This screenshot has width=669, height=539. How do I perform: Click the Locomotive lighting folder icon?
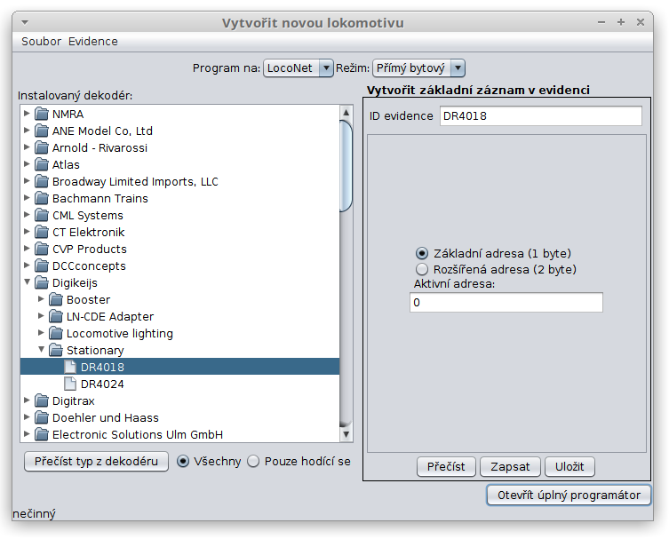coord(56,333)
